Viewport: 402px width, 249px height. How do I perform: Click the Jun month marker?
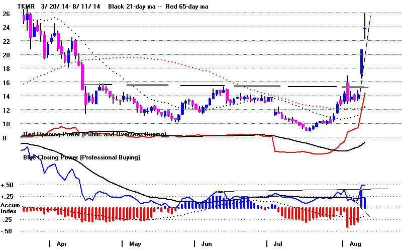[207, 243]
